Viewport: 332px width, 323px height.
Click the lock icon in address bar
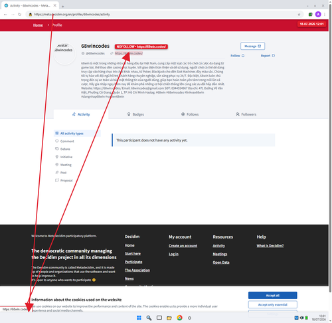click(x=31, y=15)
